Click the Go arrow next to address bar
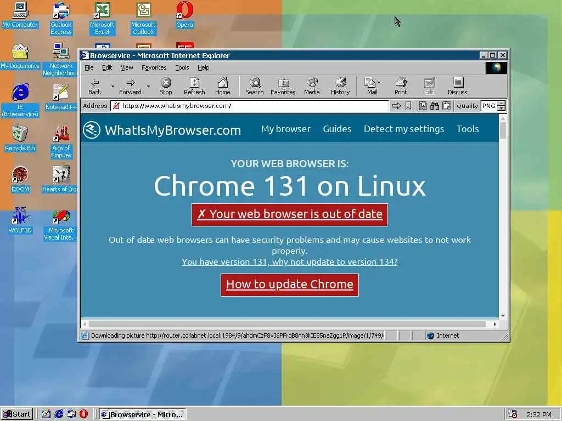The height and width of the screenshot is (421, 562). (396, 106)
